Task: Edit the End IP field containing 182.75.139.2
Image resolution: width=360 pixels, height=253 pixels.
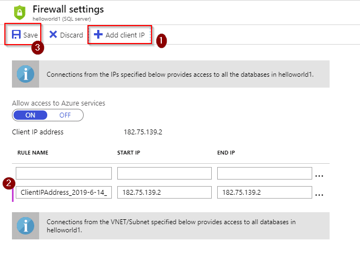Action: click(264, 192)
